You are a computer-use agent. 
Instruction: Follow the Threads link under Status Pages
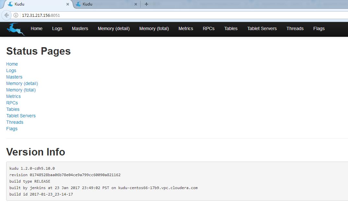click(x=15, y=122)
